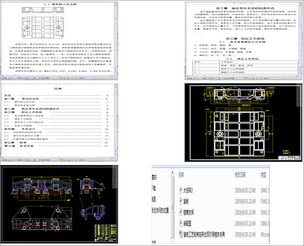This screenshot has height=246, width=304.
Task: Click the DWG icon beside 大挂架2
Action: pyautogui.click(x=180, y=190)
